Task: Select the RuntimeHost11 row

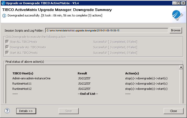Action: point(22,84)
